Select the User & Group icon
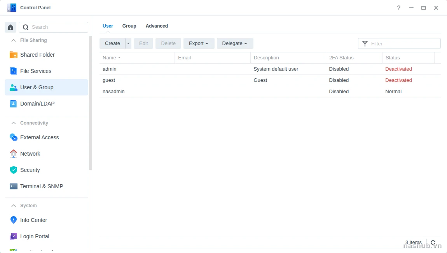Screen dimensions: 447x253 pos(13,87)
